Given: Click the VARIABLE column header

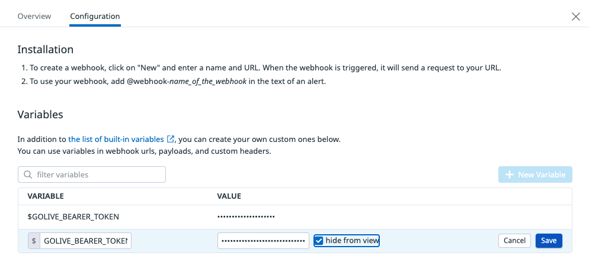Looking at the screenshot, I should coord(46,196).
